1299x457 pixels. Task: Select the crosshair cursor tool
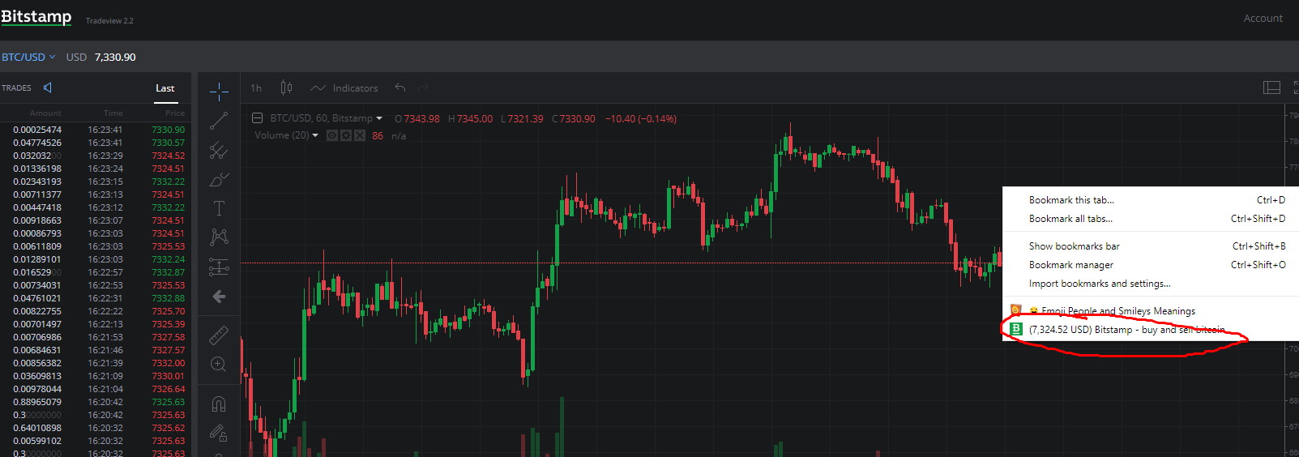click(x=219, y=91)
